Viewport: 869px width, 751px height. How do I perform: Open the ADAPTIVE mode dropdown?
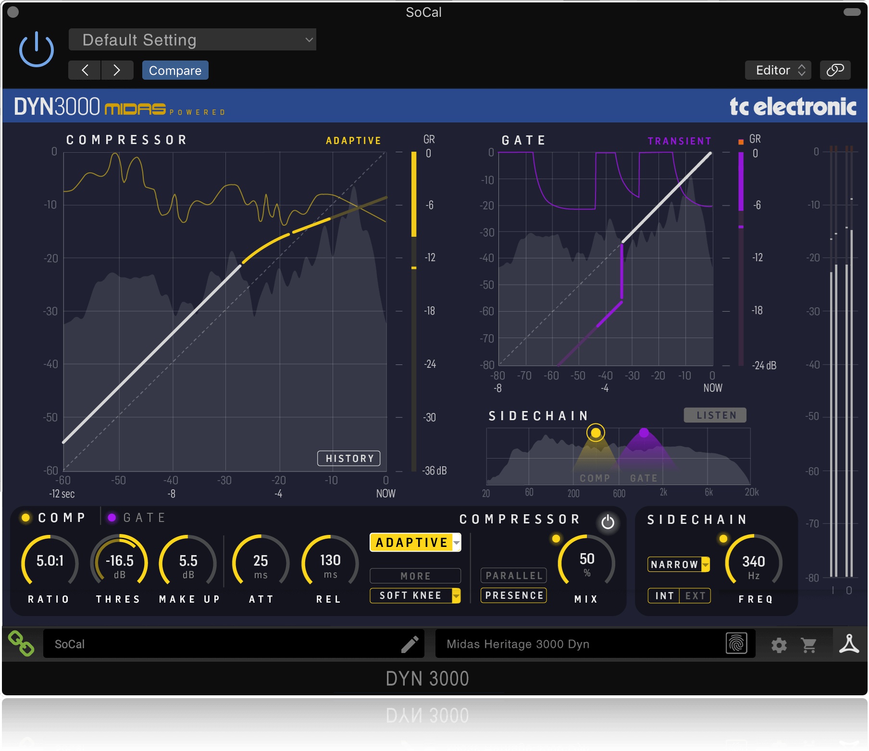pyautogui.click(x=415, y=542)
